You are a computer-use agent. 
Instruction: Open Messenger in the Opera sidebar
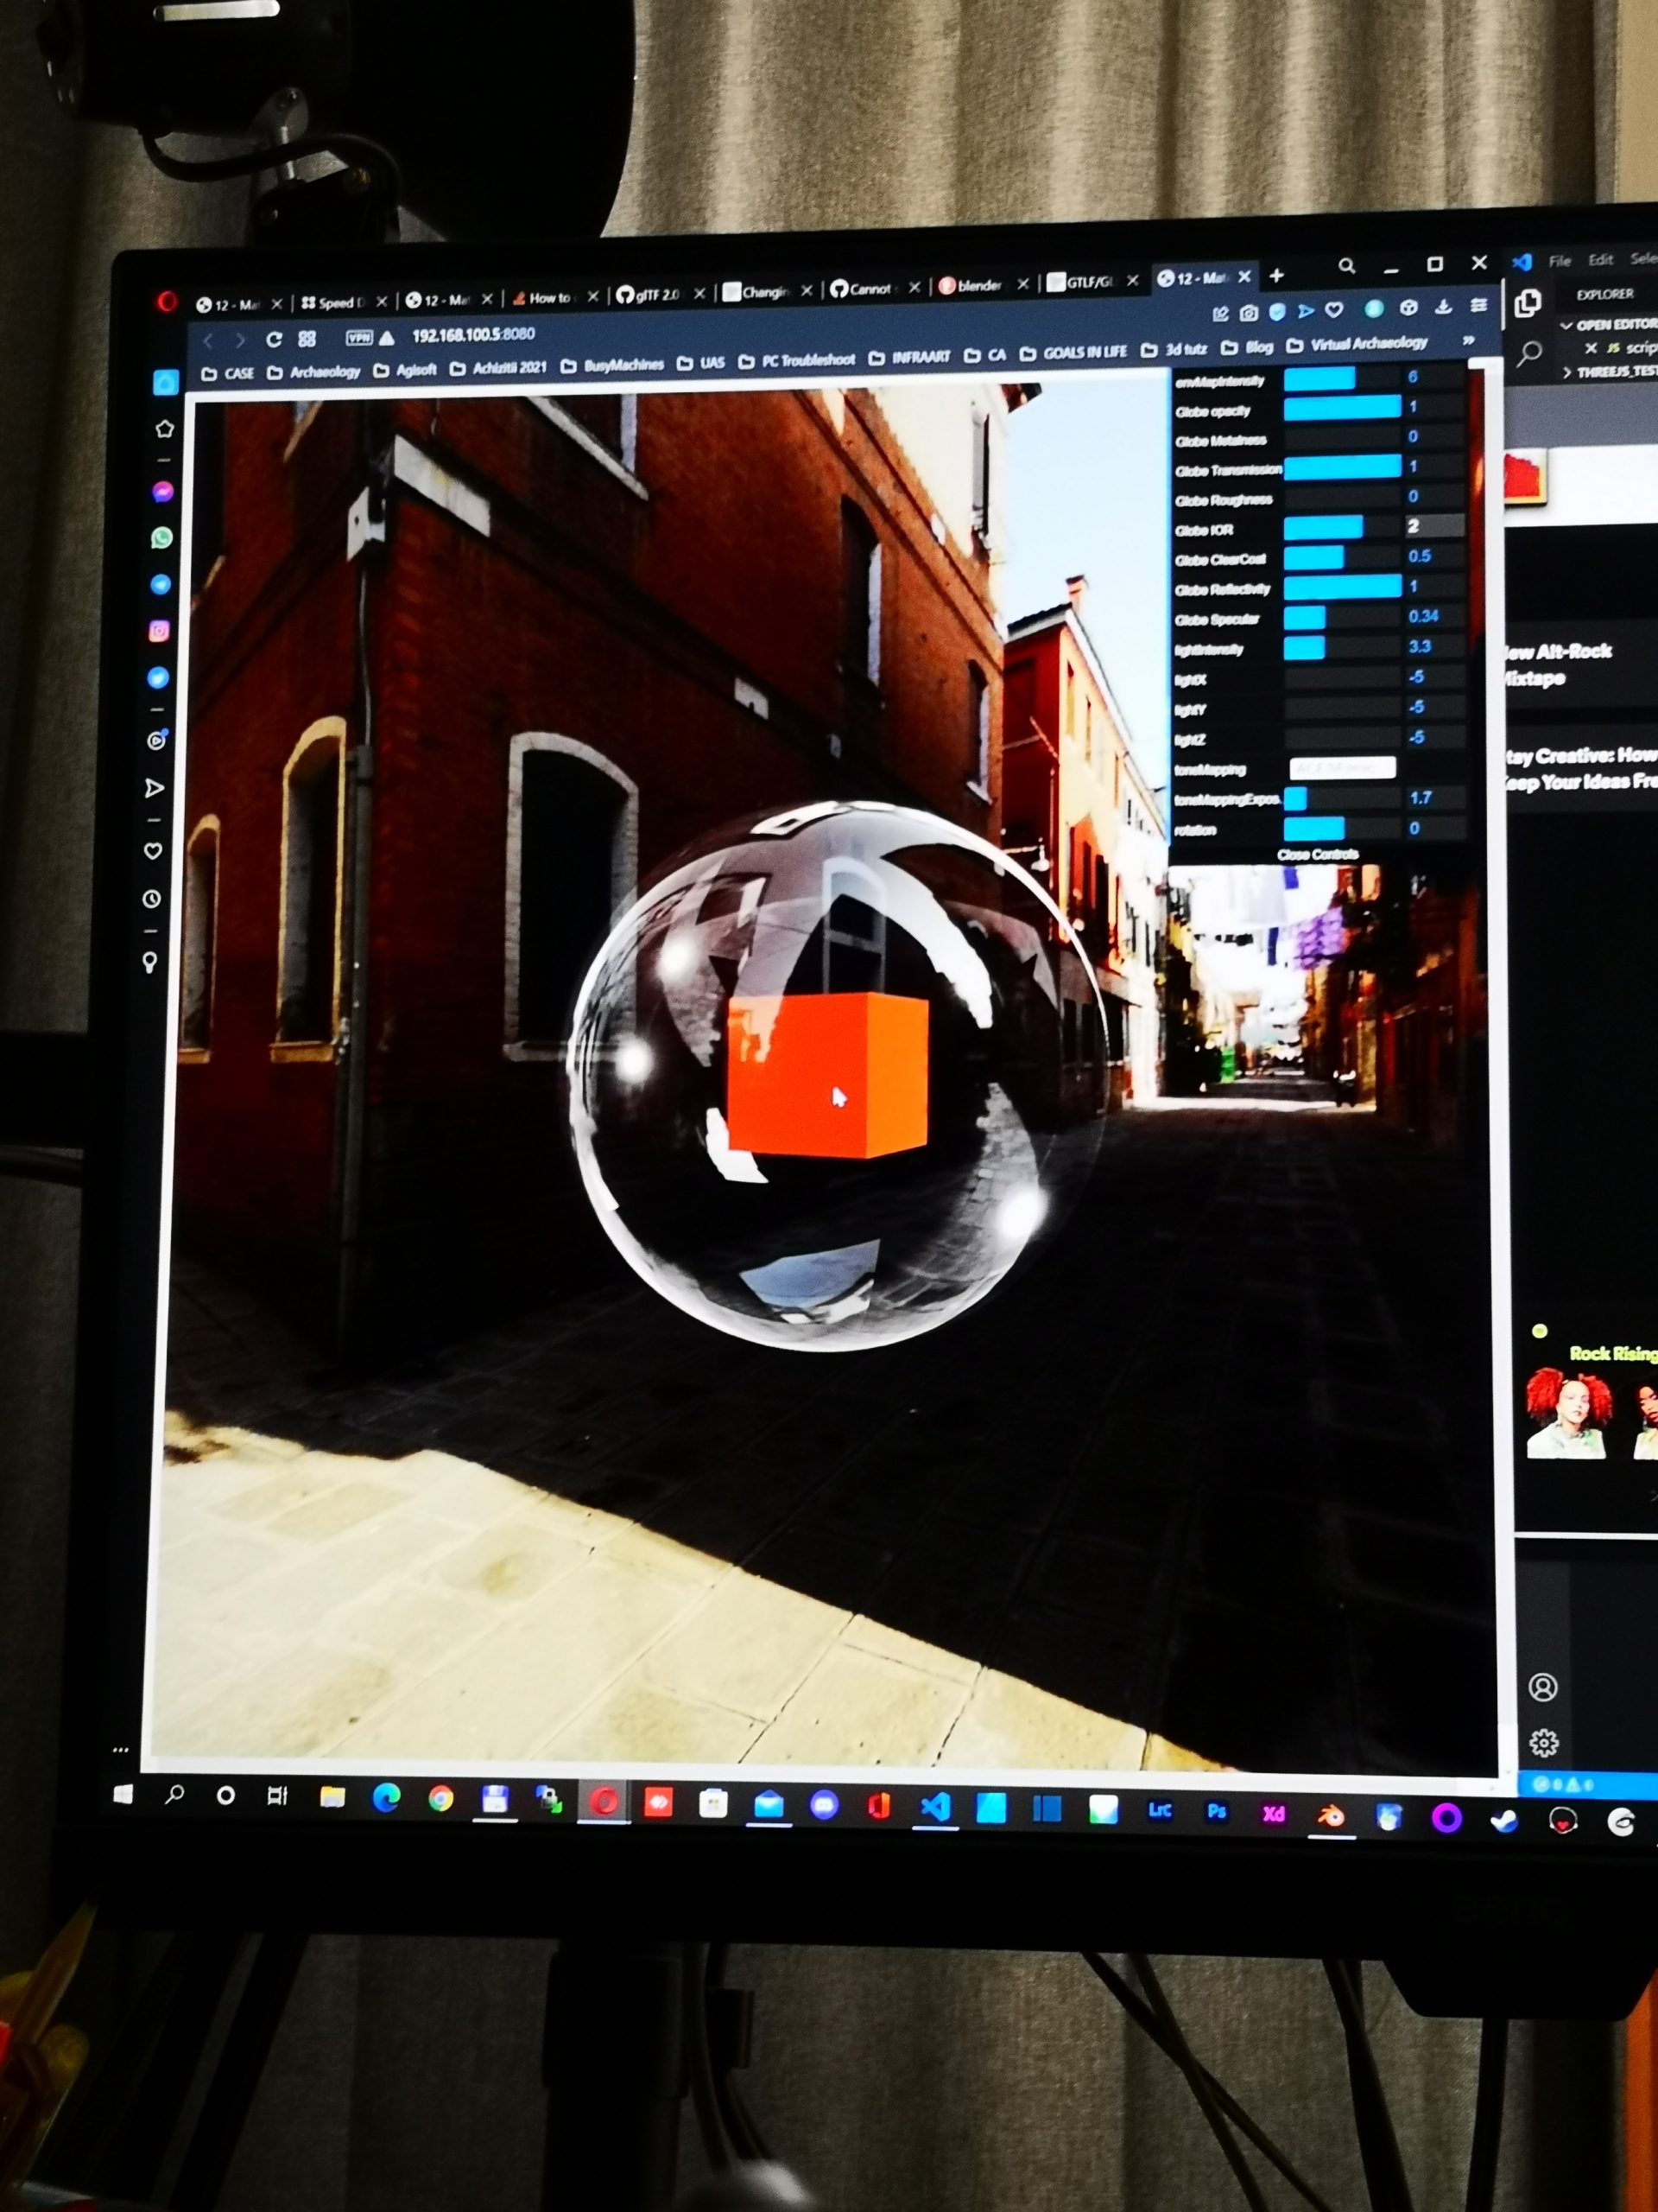[161, 492]
